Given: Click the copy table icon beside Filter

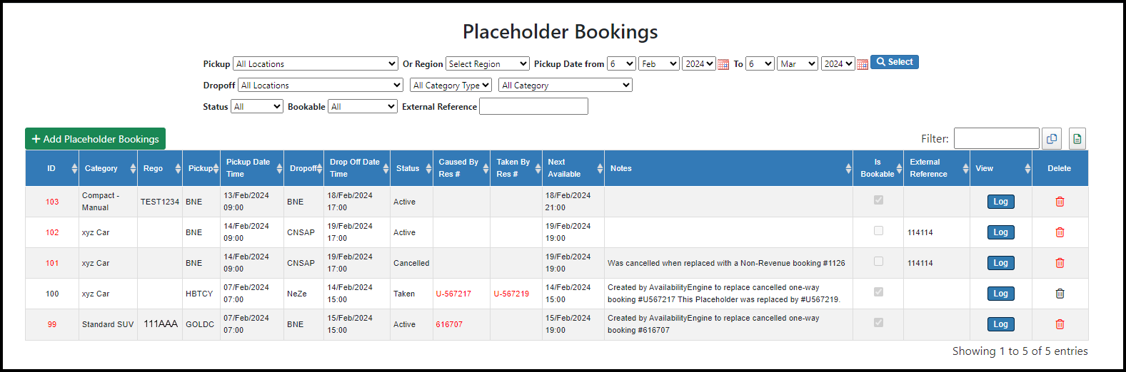Looking at the screenshot, I should [x=1052, y=138].
